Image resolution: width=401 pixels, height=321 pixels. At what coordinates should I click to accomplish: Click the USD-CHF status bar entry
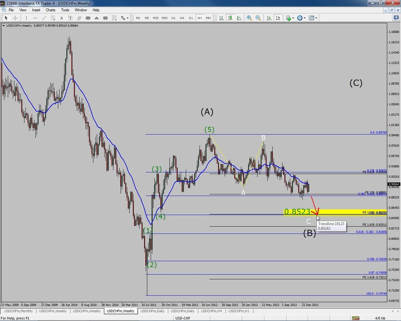click(x=183, y=318)
